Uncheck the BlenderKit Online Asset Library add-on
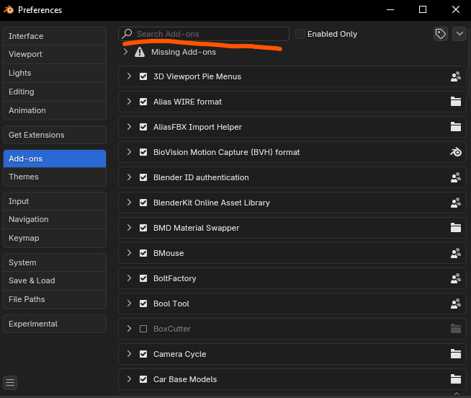The image size is (471, 398). pos(143,203)
